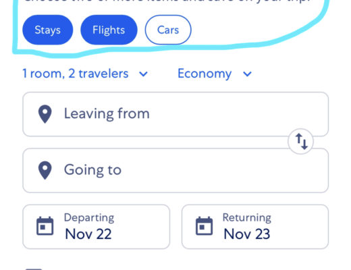Open the Departing calendar icon
This screenshot has height=270, width=351.
[x=45, y=226]
